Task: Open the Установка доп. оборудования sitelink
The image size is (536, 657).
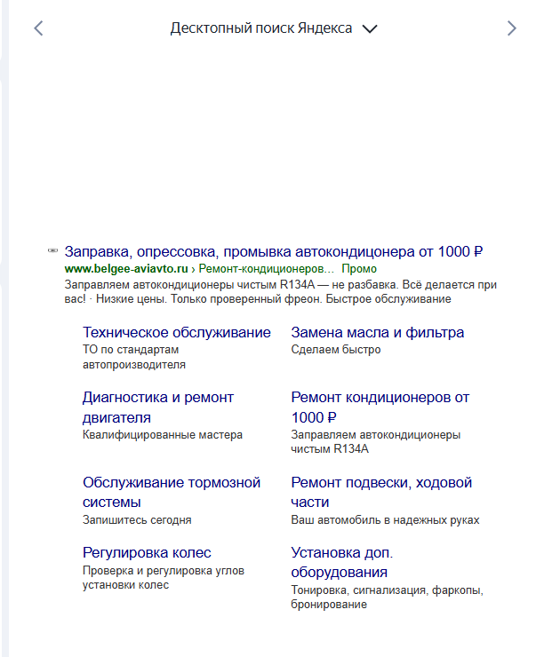Action: click(342, 562)
